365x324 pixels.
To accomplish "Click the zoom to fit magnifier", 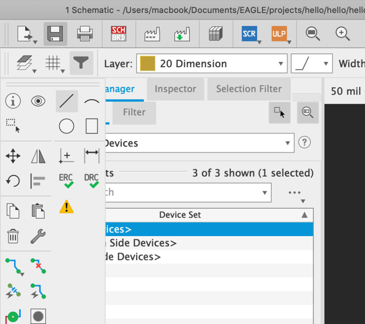I will 313,34.
